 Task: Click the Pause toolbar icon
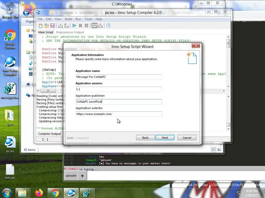(80, 26)
